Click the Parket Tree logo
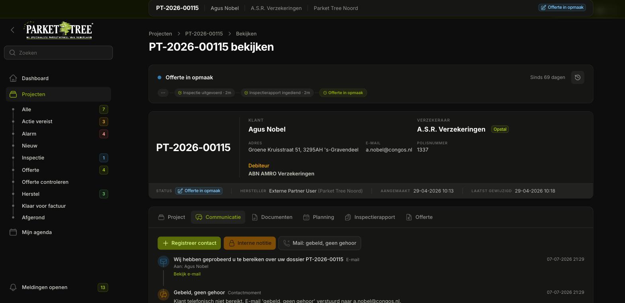625x303 pixels. 59,30
